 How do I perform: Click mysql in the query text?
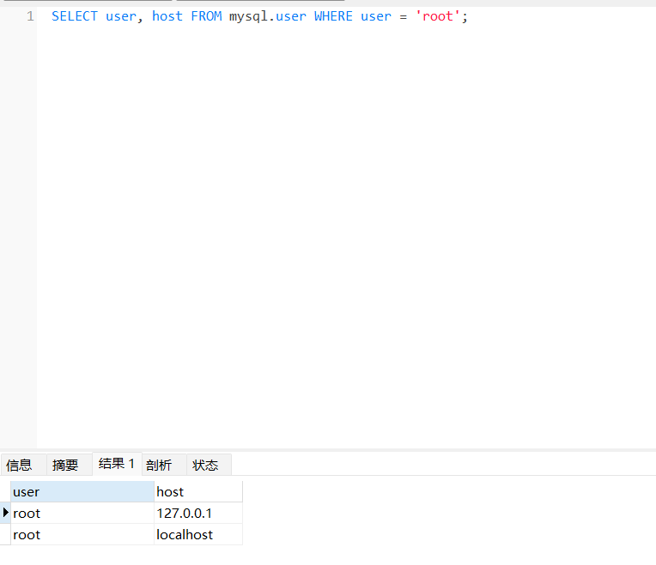click(x=248, y=16)
